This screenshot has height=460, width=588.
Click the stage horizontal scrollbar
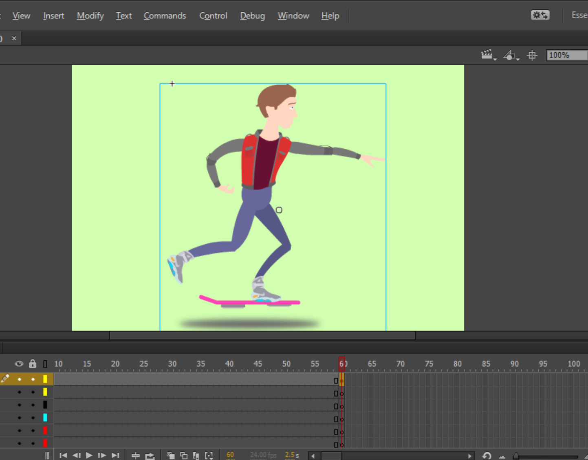tap(262, 335)
